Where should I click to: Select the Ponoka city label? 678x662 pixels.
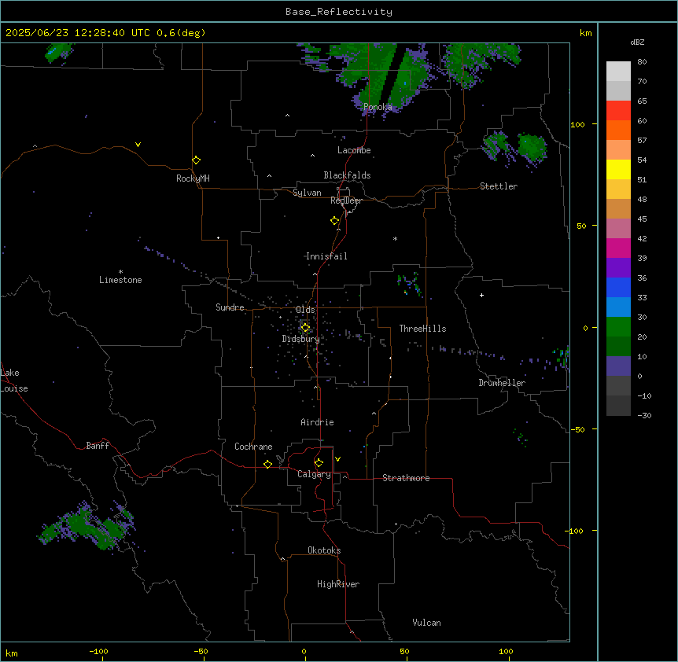click(x=378, y=107)
